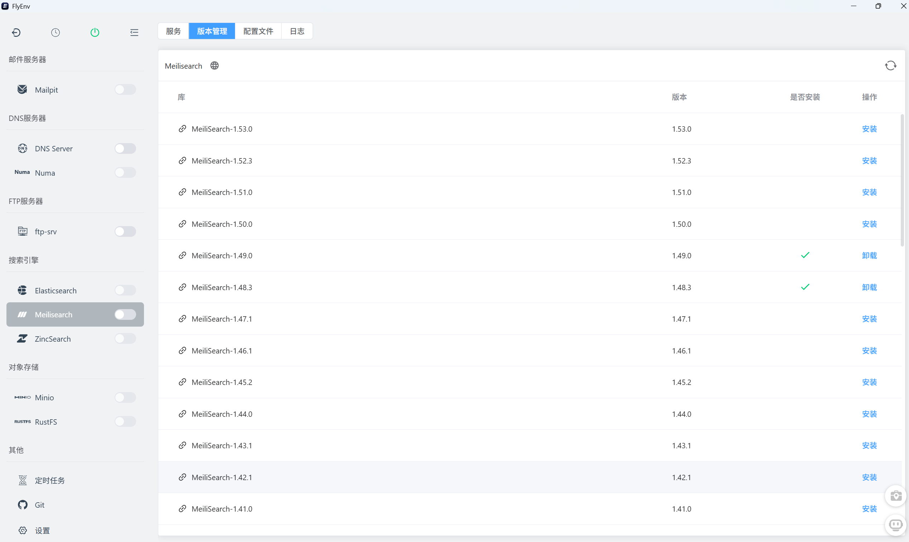Click the hourglass icon for 定时任务
Screen dimensions: 909x542
pyautogui.click(x=23, y=480)
